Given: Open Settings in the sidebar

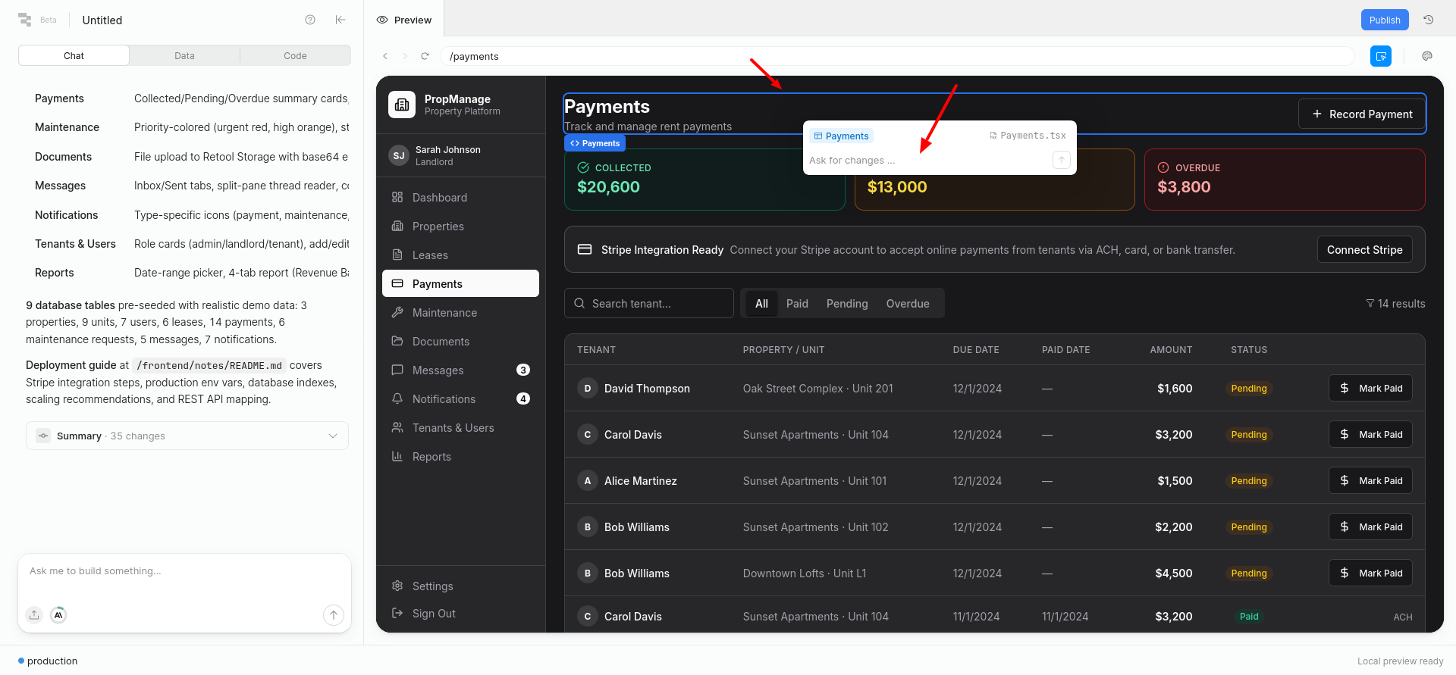Looking at the screenshot, I should pos(460,586).
